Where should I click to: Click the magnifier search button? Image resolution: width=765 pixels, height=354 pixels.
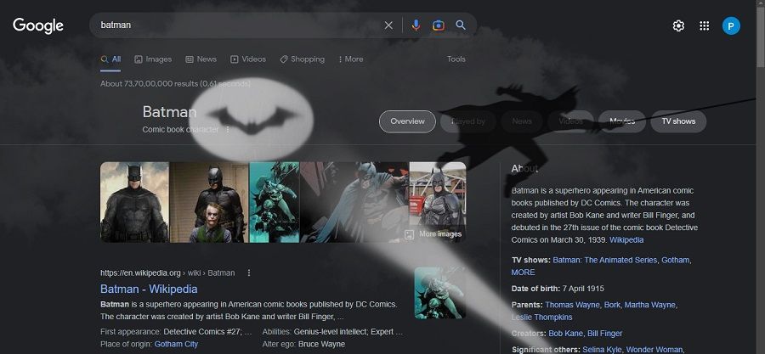461,25
